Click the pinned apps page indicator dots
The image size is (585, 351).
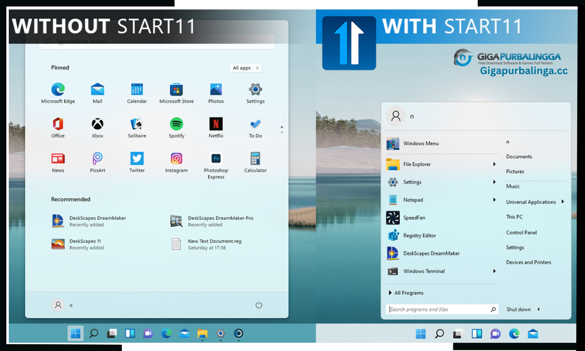click(x=282, y=129)
